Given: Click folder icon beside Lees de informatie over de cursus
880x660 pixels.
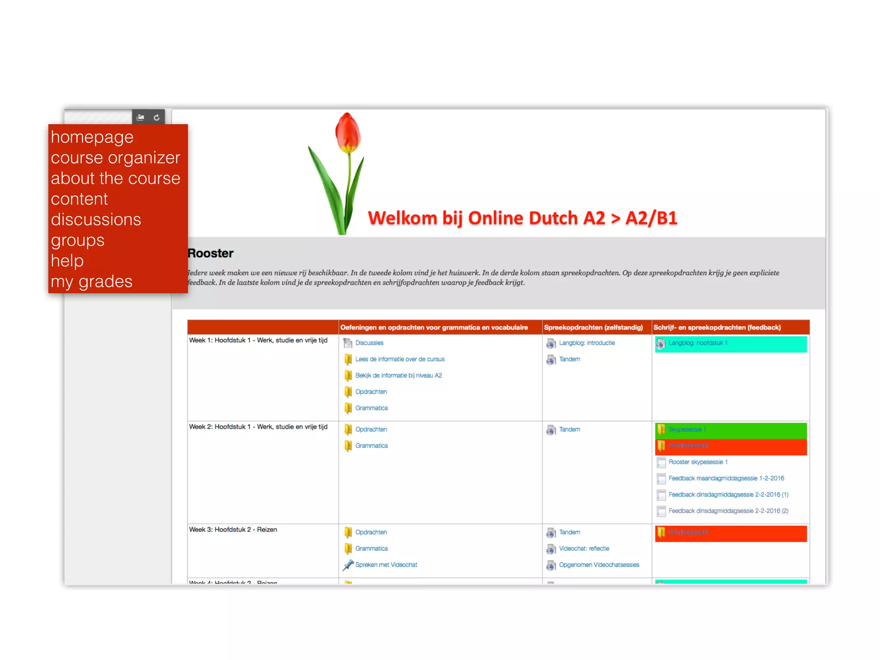Looking at the screenshot, I should pyautogui.click(x=348, y=359).
